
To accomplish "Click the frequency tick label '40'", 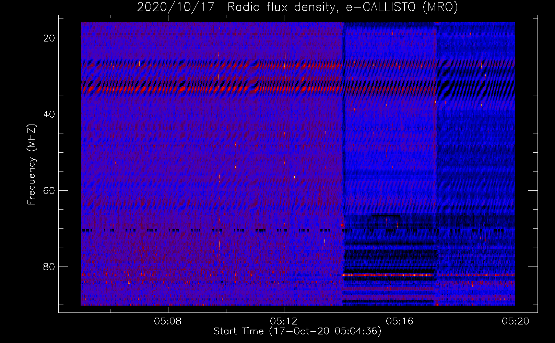I will 49,114.
